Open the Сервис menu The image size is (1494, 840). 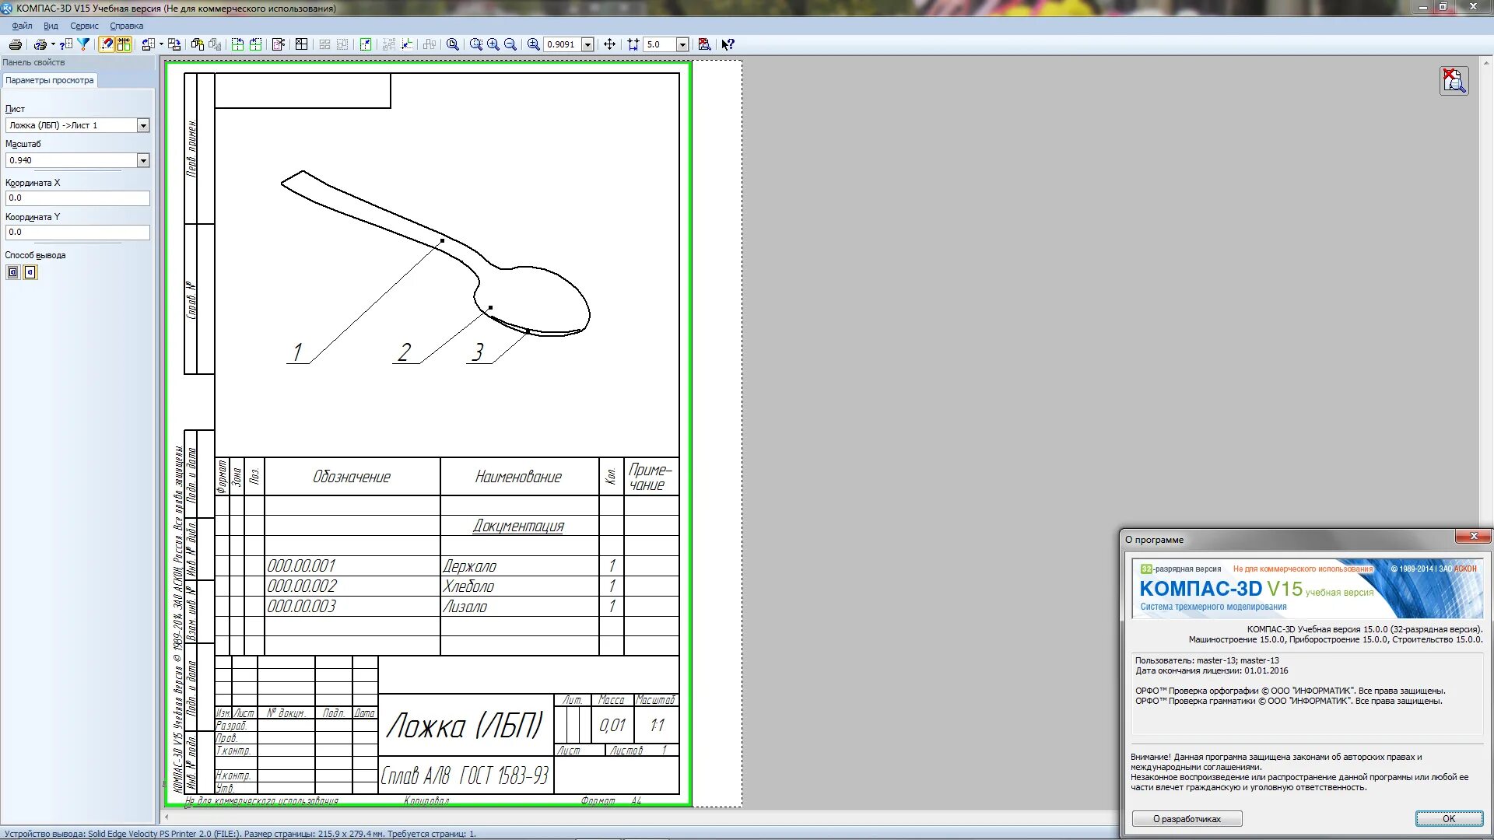84,26
